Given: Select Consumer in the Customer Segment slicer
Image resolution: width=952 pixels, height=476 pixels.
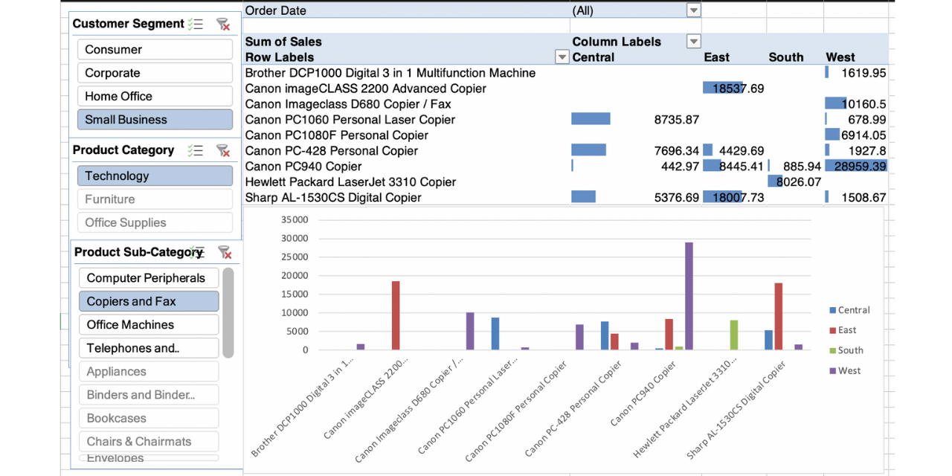Looking at the screenshot, I should 155,49.
